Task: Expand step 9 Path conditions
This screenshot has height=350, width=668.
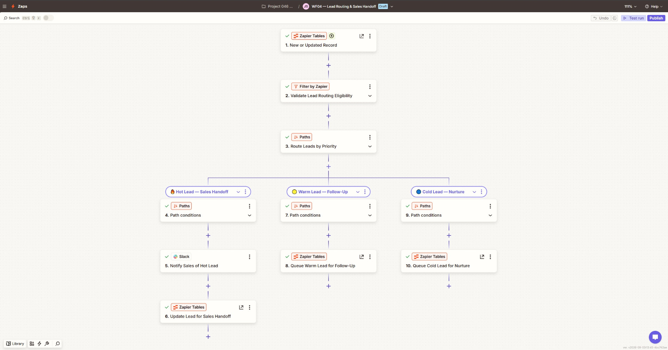Action: [x=490, y=215]
